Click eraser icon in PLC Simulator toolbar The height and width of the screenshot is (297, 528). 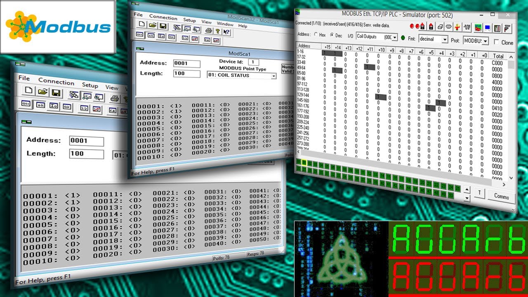tap(440, 26)
